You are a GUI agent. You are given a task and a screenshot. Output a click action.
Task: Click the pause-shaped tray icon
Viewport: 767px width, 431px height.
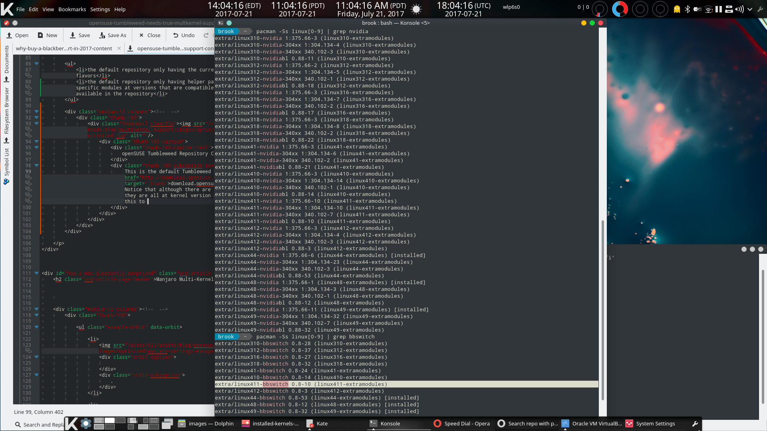click(x=718, y=9)
